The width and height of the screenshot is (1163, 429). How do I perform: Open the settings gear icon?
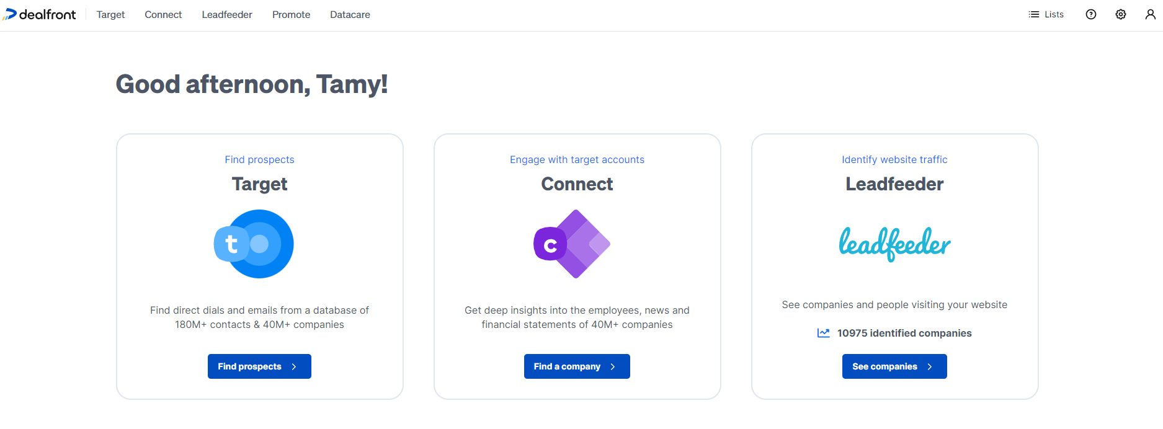[x=1120, y=14]
